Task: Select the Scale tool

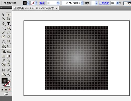Action: [x=9, y=42]
